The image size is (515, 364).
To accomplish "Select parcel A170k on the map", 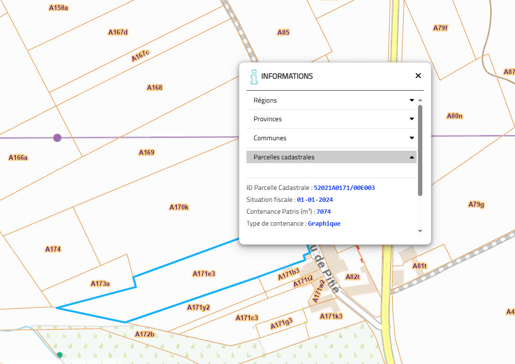I will coord(179,207).
